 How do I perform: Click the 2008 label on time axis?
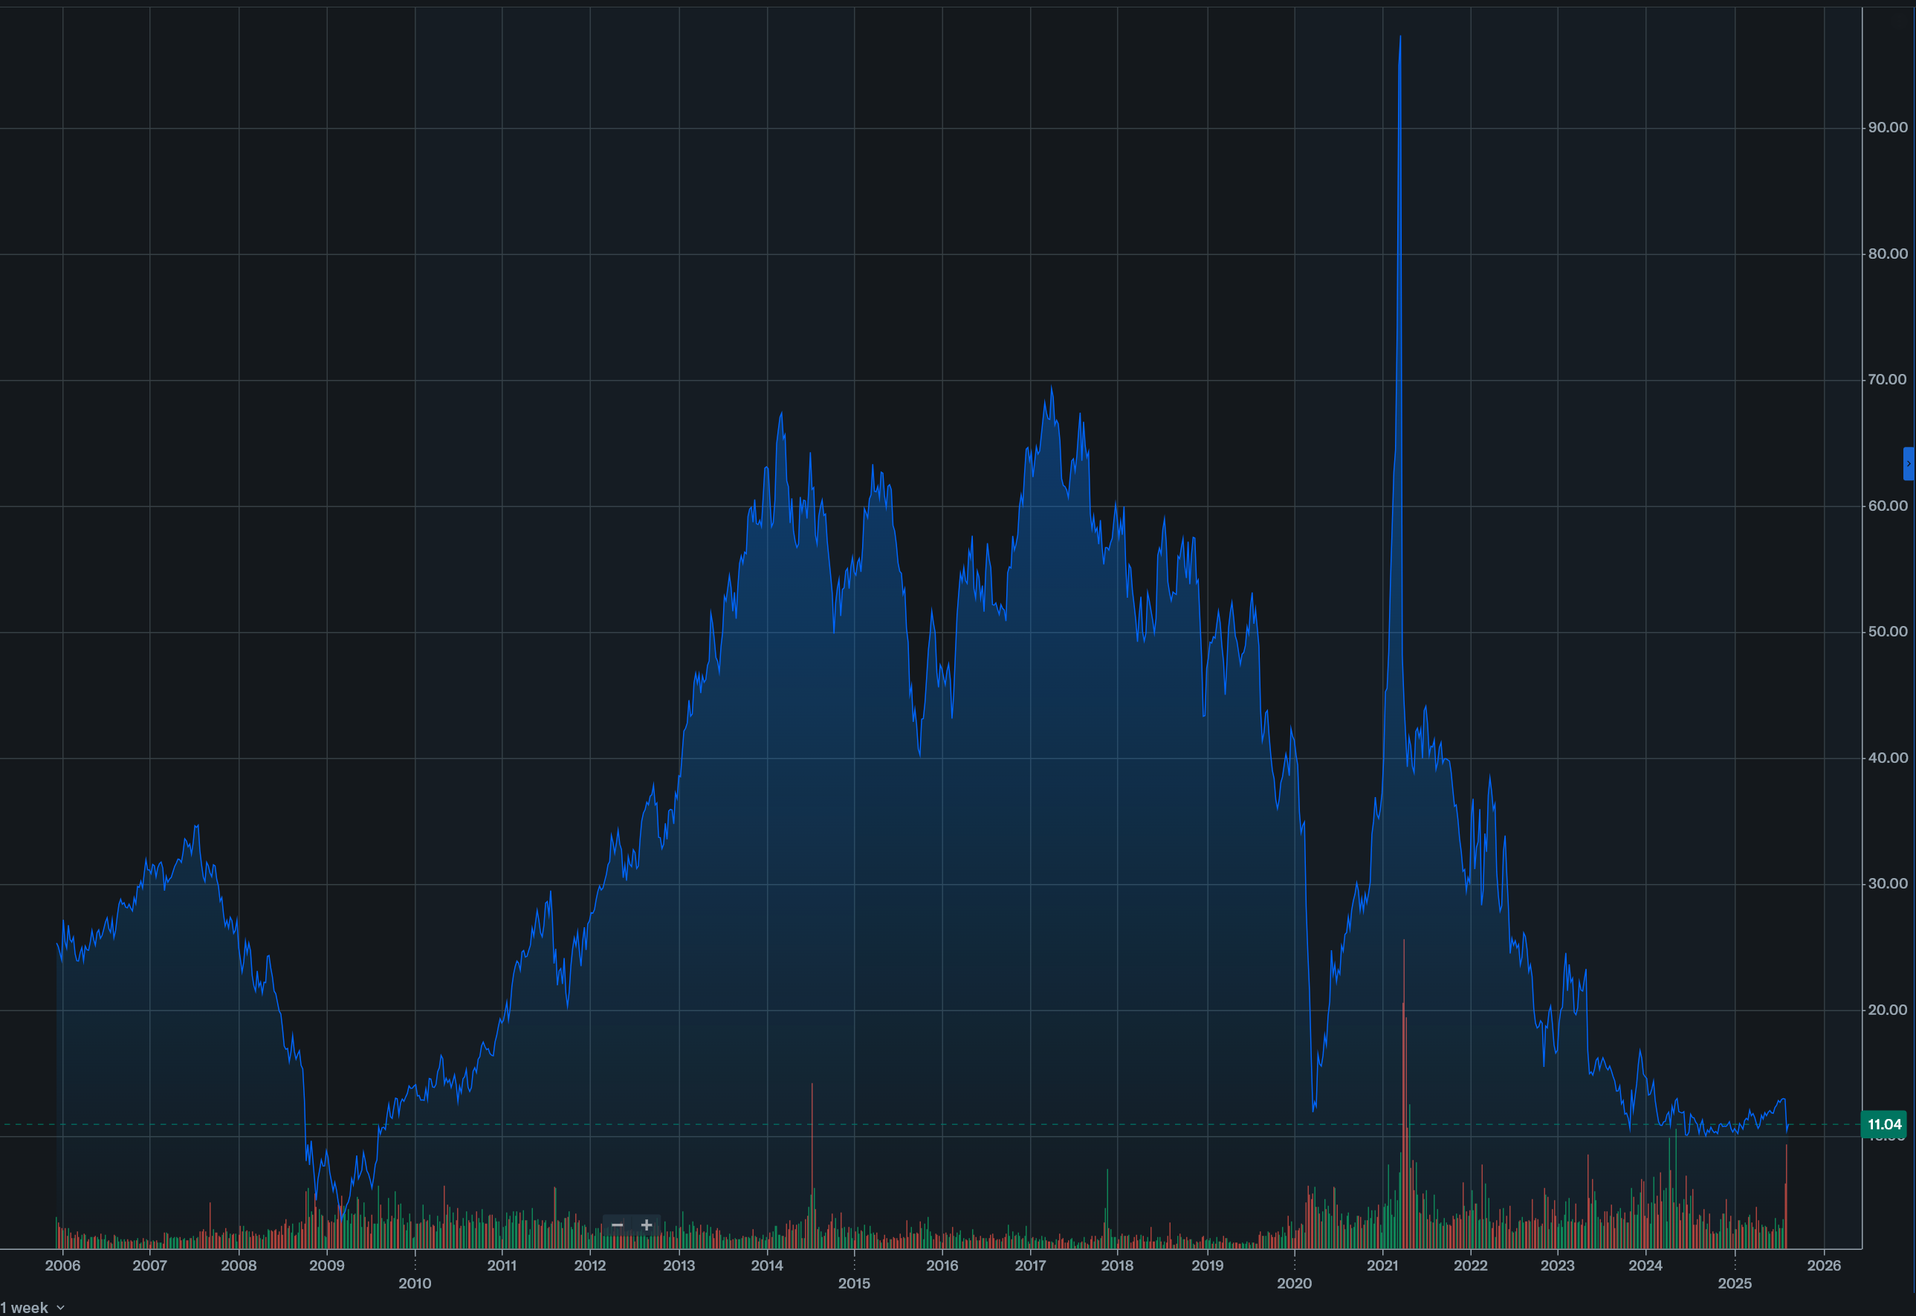coord(239,1265)
